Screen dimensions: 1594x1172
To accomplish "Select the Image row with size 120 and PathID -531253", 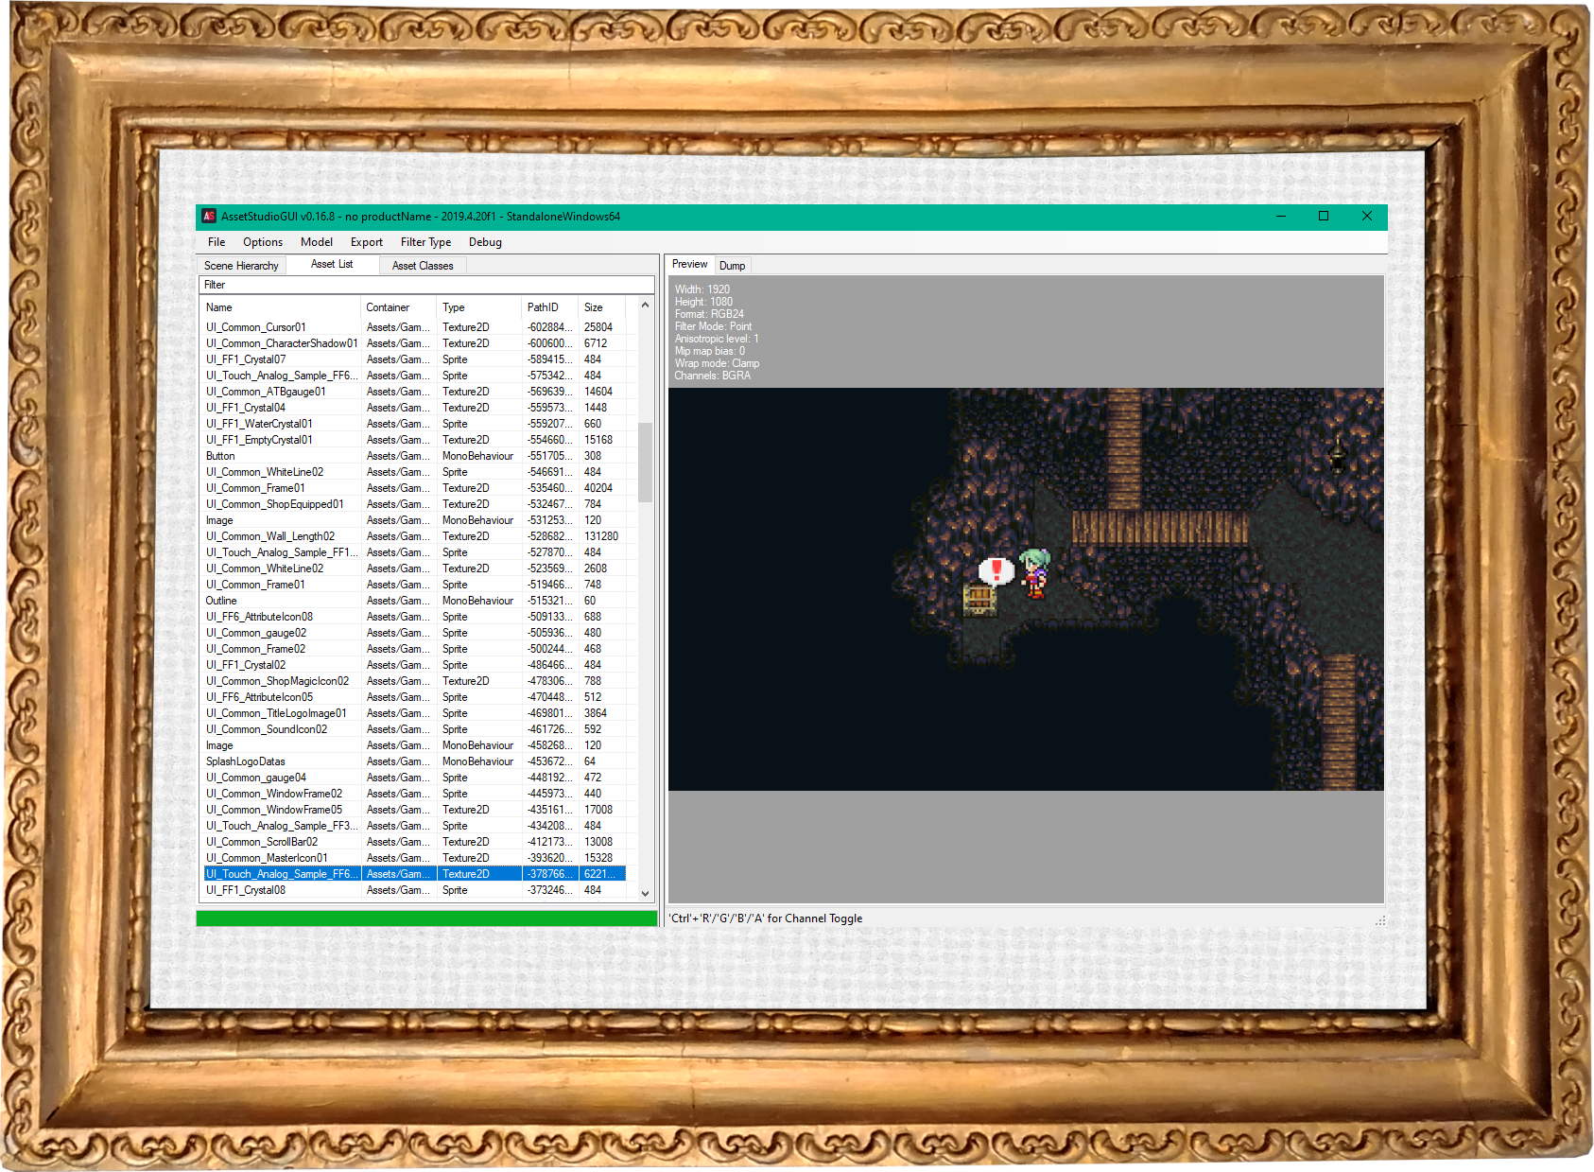I will [x=414, y=520].
